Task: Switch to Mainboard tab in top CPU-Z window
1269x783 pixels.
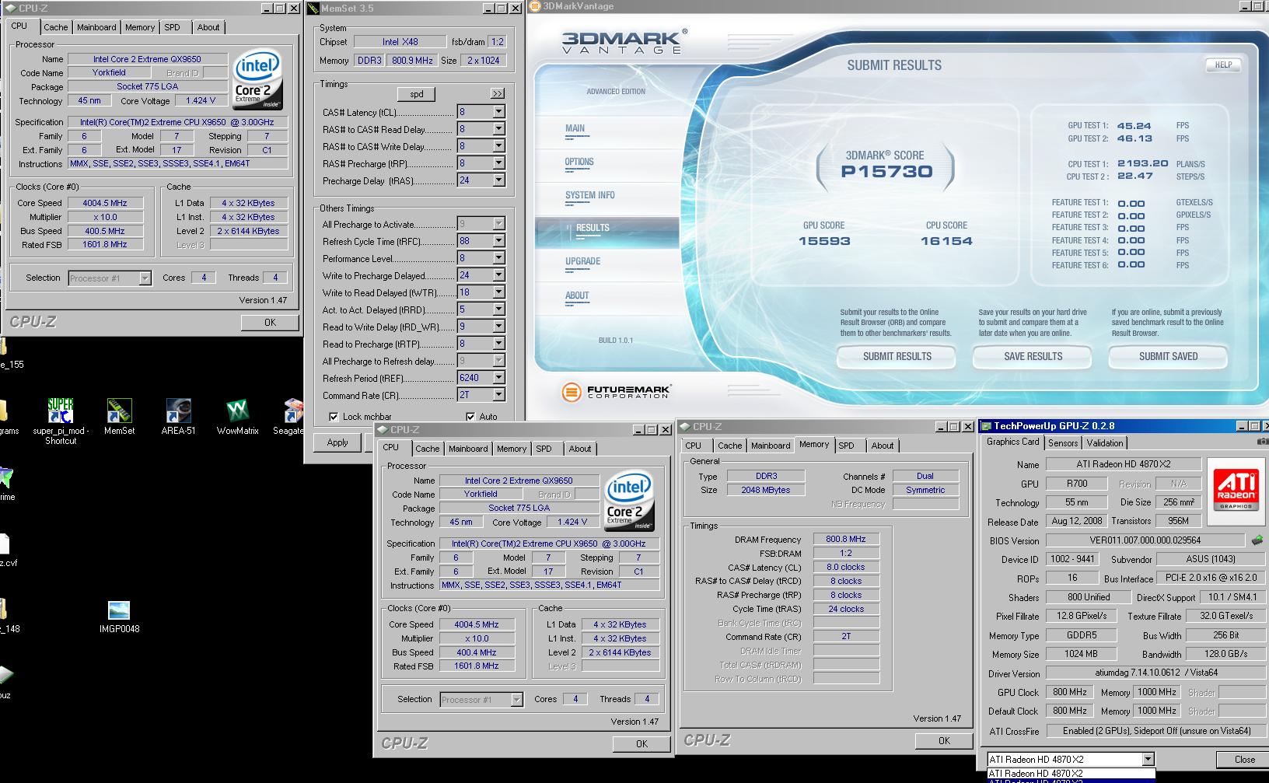Action: (96, 27)
